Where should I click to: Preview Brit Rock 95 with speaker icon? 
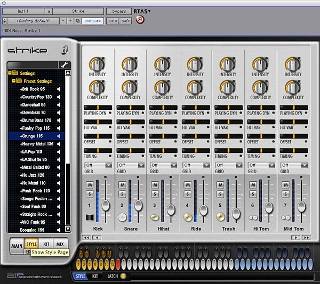pos(59,89)
